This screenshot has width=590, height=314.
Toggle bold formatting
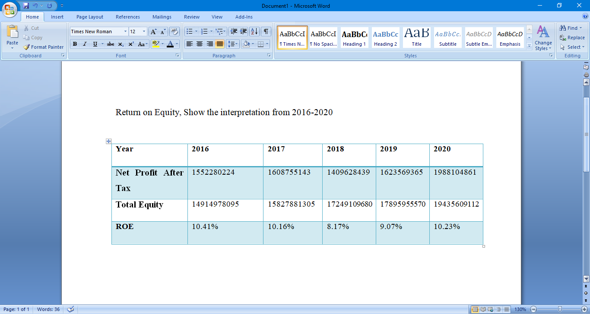coord(75,44)
